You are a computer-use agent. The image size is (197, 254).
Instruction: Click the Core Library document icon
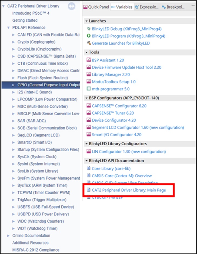click(89, 168)
